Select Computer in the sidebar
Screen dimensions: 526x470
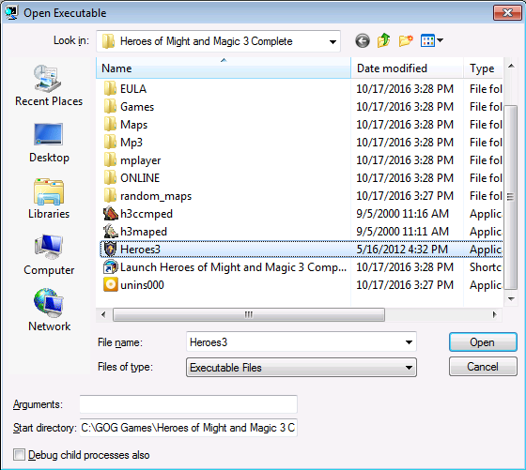point(49,255)
